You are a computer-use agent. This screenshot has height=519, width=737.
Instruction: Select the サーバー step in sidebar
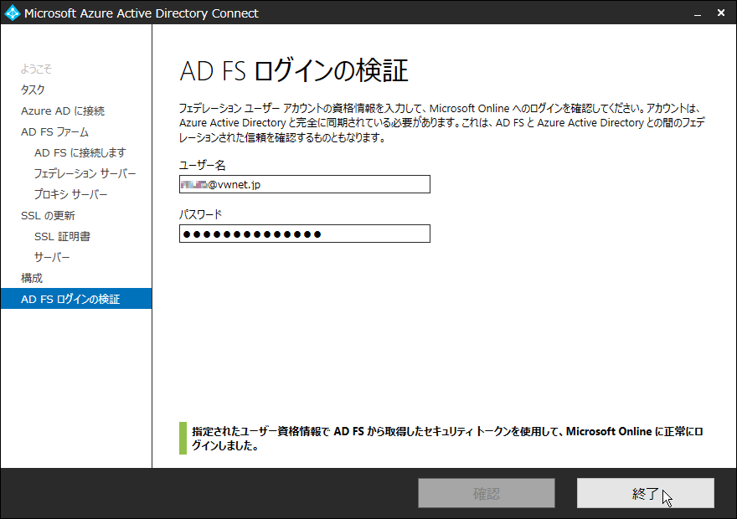click(52, 257)
